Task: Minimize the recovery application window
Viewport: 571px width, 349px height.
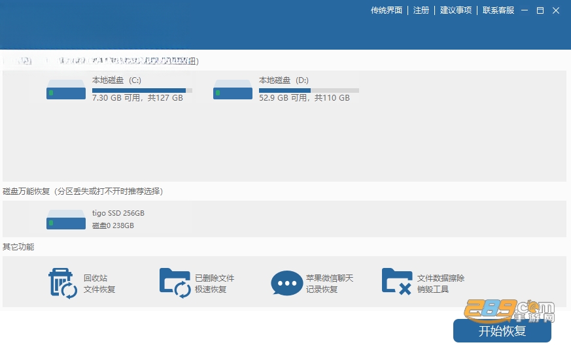Action: point(525,10)
